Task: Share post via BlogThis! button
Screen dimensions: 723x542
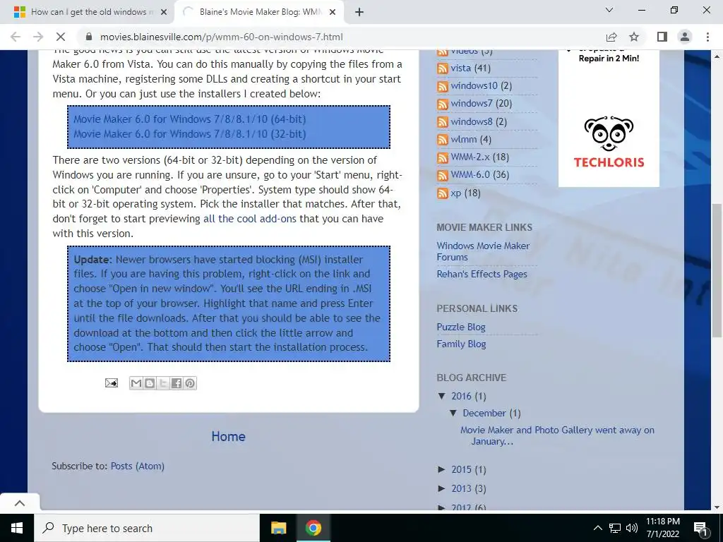Action: tap(150, 383)
